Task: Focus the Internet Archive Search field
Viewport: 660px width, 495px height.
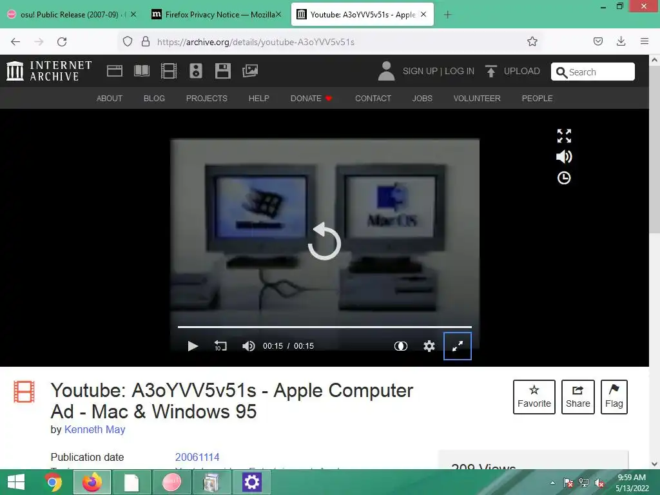Action: (593, 72)
